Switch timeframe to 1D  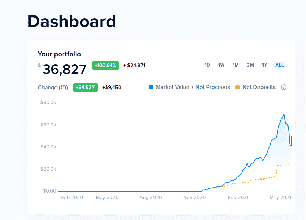coord(207,65)
